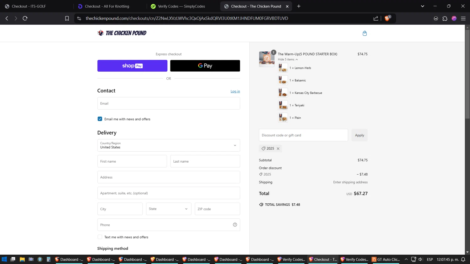Screen dimensions: 470x264
Task: Open the browser hamburger menu
Action: 463,18
